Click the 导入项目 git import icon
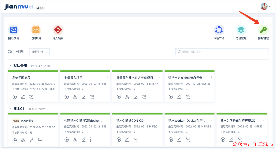 (x=58, y=30)
